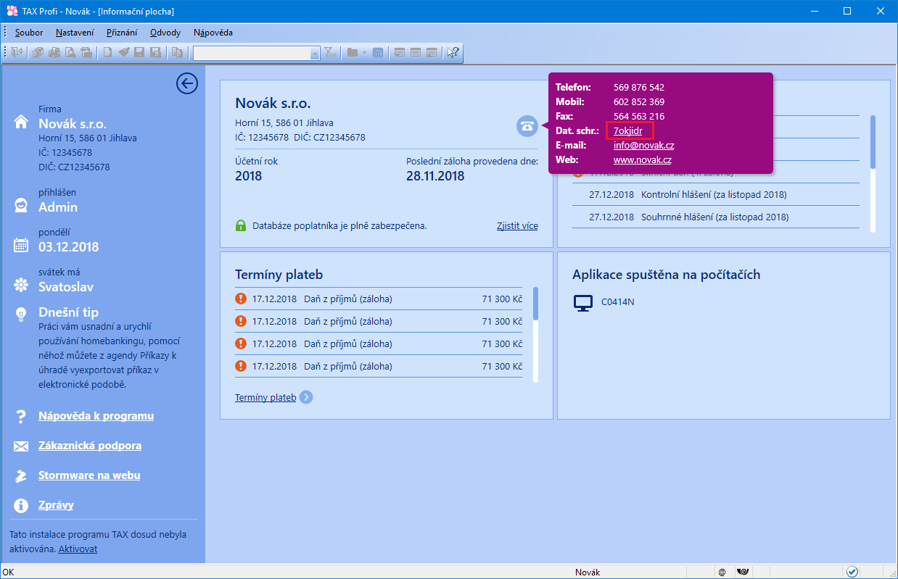Click the envelope icon for Zákaznická podpora
The image size is (898, 579).
coord(21,446)
